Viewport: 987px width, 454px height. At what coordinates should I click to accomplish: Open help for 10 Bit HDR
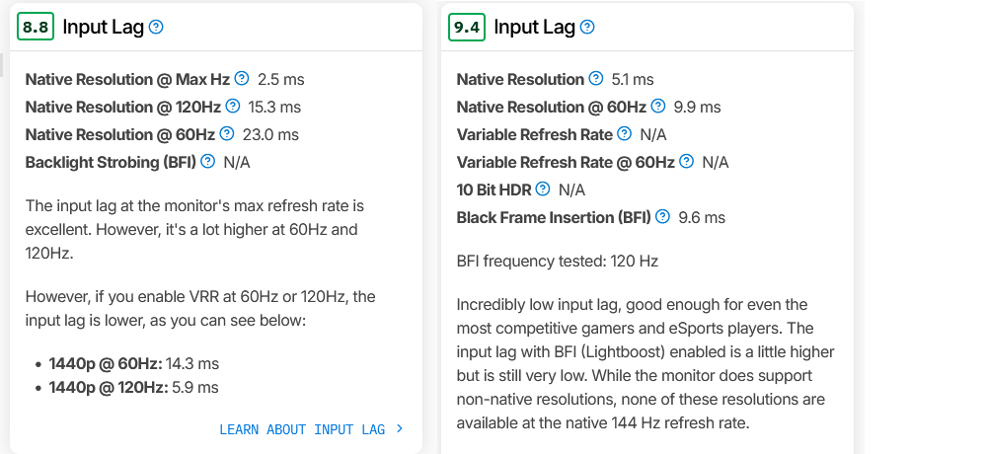click(543, 189)
